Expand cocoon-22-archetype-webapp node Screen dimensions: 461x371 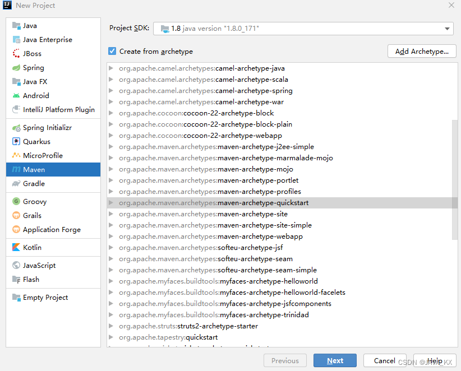pyautogui.click(x=111, y=136)
